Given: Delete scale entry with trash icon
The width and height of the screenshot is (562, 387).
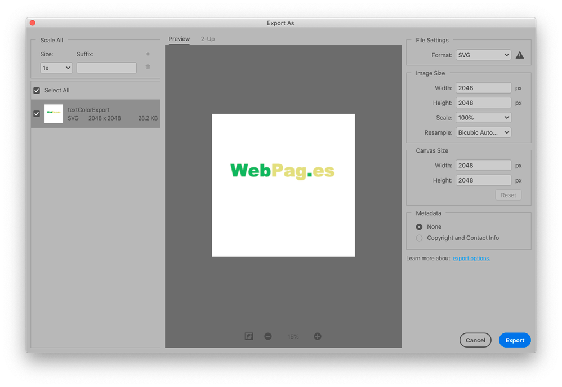Looking at the screenshot, I should (148, 67).
